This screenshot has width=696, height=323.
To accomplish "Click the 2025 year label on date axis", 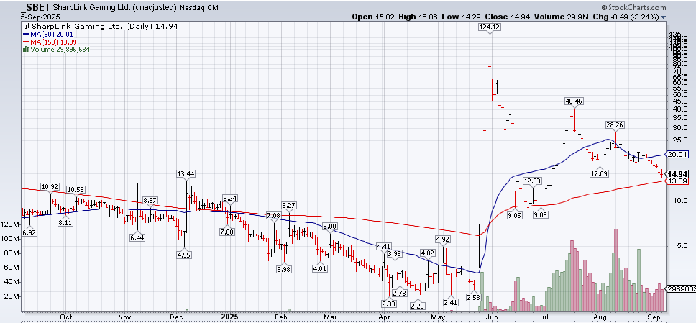I will [229, 317].
